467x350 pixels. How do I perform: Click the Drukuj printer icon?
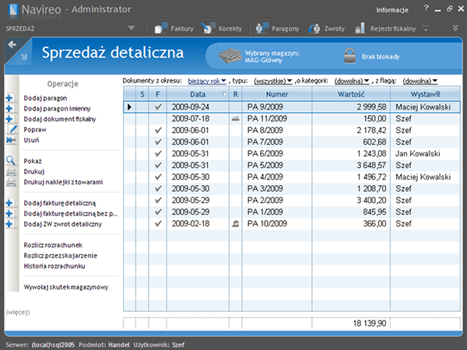10,171
